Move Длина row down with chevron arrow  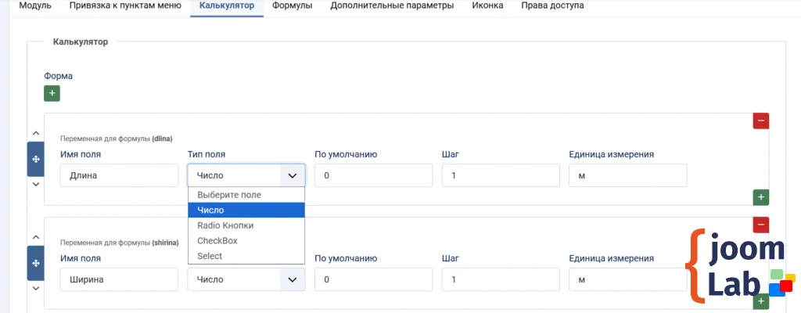pos(36,184)
